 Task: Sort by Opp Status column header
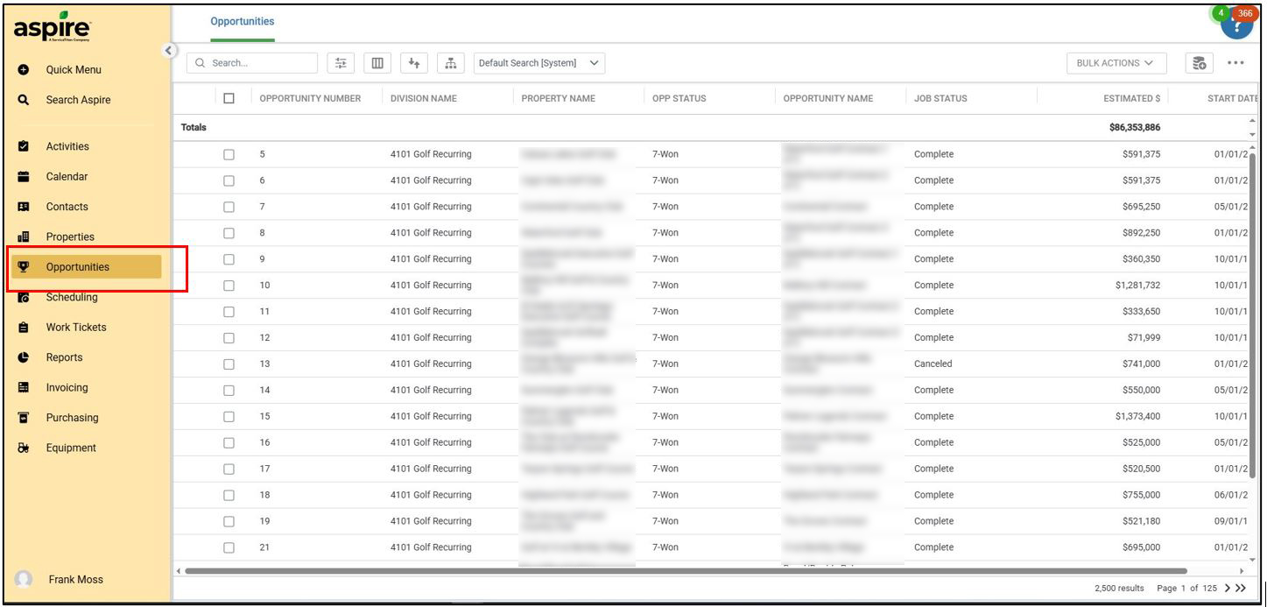point(679,99)
